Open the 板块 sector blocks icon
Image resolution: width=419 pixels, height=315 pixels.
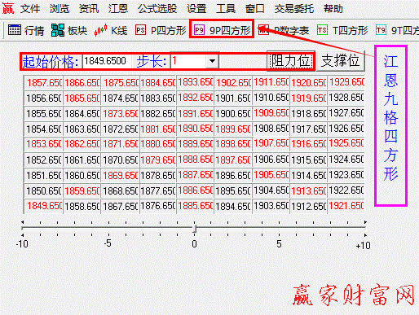pos(58,30)
